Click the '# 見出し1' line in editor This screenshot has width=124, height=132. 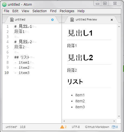pyautogui.click(x=23, y=26)
